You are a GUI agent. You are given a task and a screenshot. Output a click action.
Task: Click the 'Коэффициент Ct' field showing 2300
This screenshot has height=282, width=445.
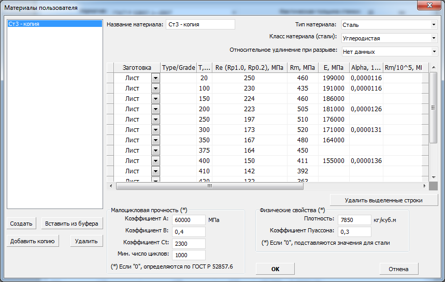point(189,244)
